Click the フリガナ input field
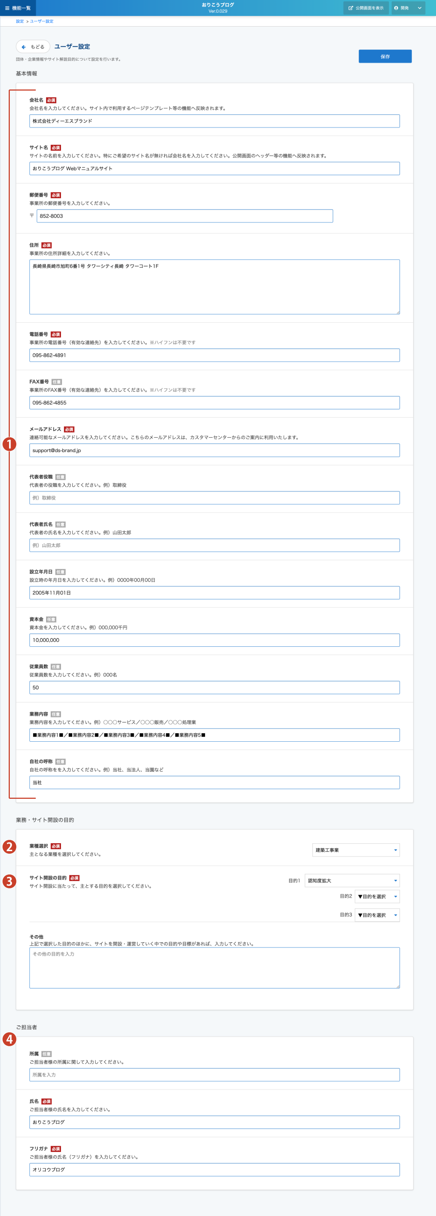436x1216 pixels. [x=215, y=1170]
